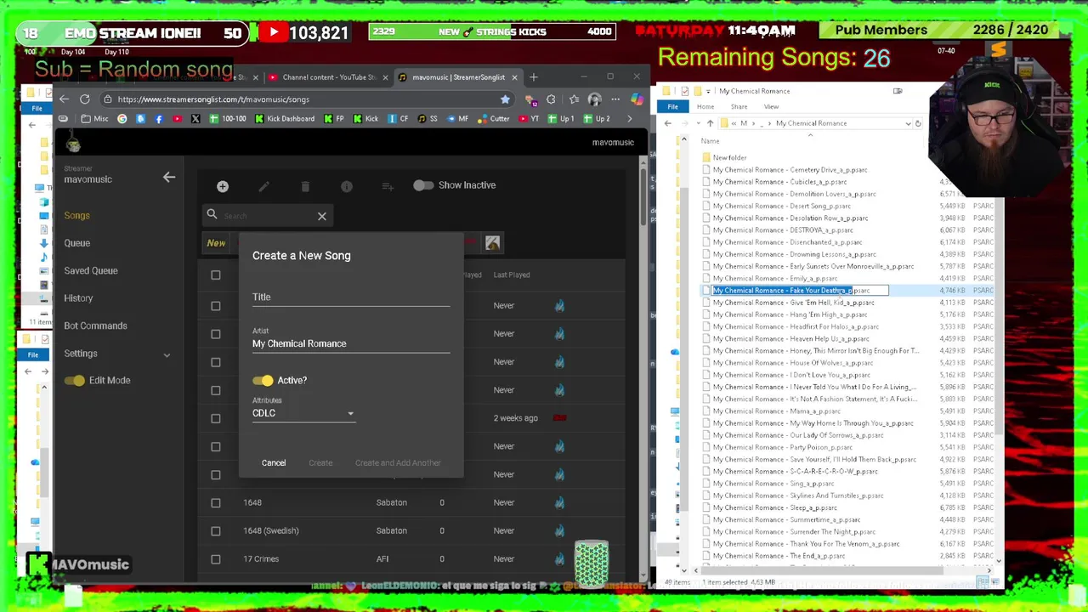Open a new browser tab
Image resolution: width=1088 pixels, height=612 pixels.
coord(534,77)
